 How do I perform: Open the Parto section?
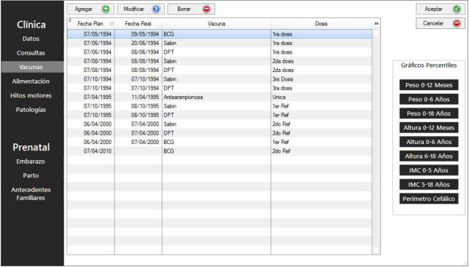tap(31, 176)
